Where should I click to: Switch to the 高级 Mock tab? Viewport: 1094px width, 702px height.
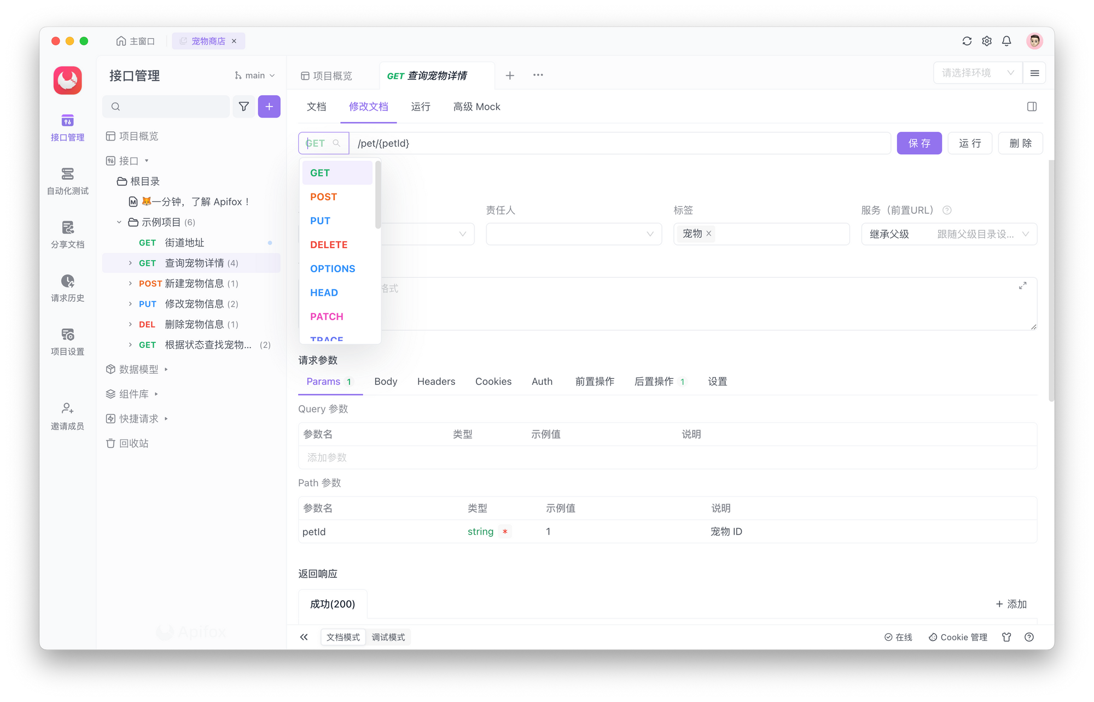[x=477, y=106]
